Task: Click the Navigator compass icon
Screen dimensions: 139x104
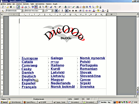Action: click(81, 7)
